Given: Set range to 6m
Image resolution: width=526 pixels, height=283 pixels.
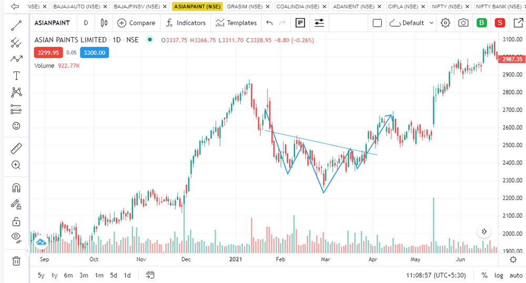Looking at the screenshot, I should [68, 275].
